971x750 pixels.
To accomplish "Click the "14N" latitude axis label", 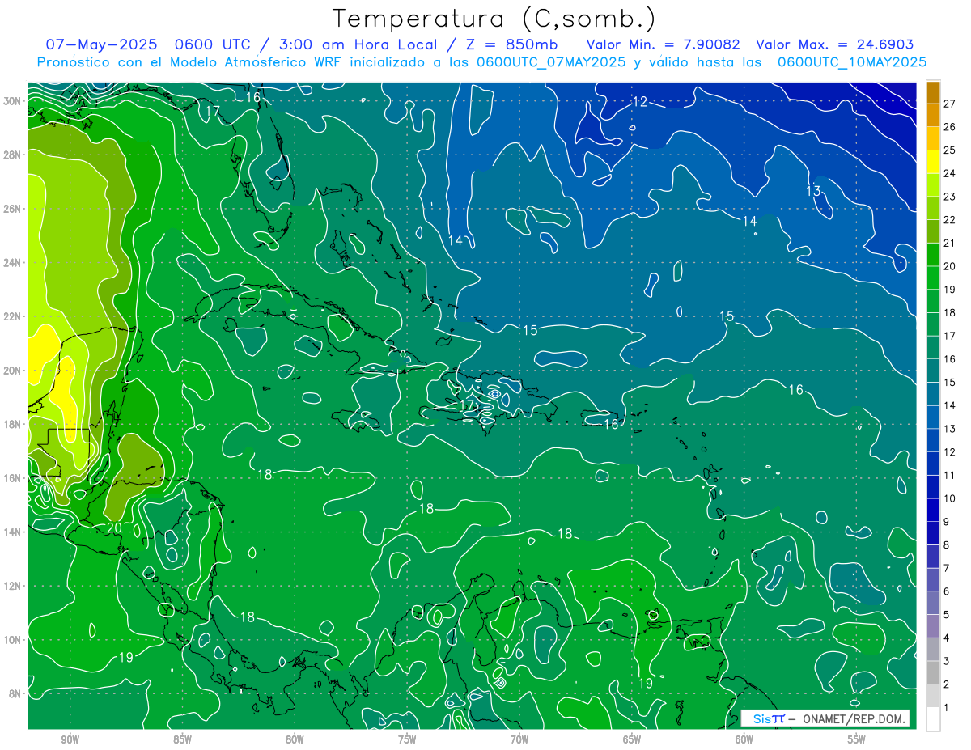I will pos(12,532).
